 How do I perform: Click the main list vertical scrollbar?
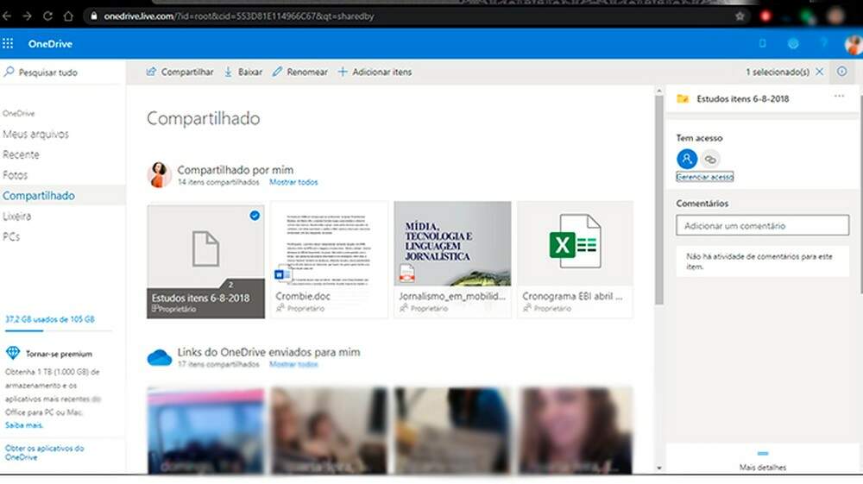(659, 200)
